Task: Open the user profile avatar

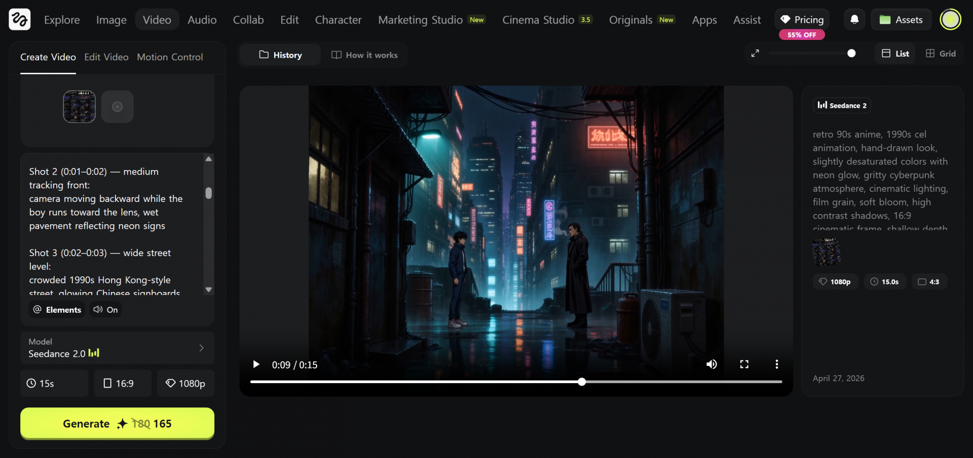Action: (950, 20)
